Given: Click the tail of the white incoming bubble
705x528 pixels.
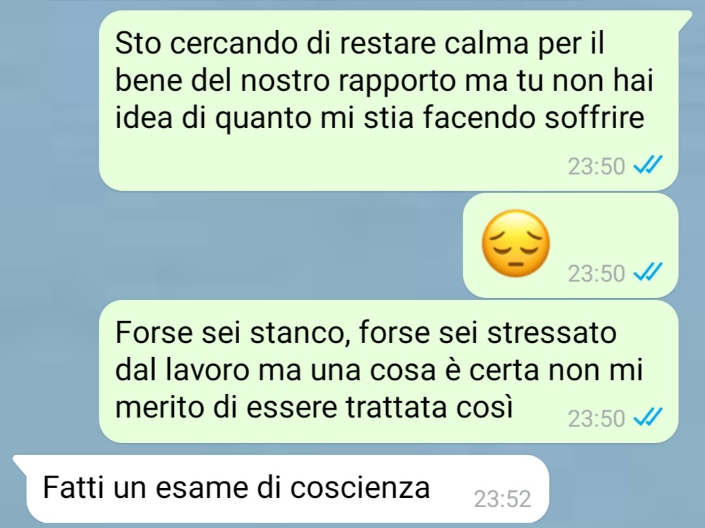Looking at the screenshot, I should [20, 462].
